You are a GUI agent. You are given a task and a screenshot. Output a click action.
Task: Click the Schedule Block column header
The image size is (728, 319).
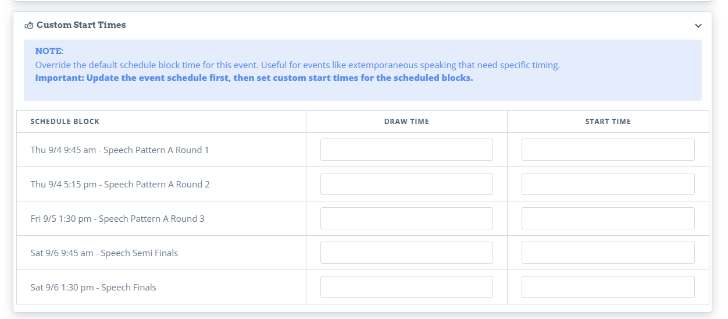(x=65, y=122)
